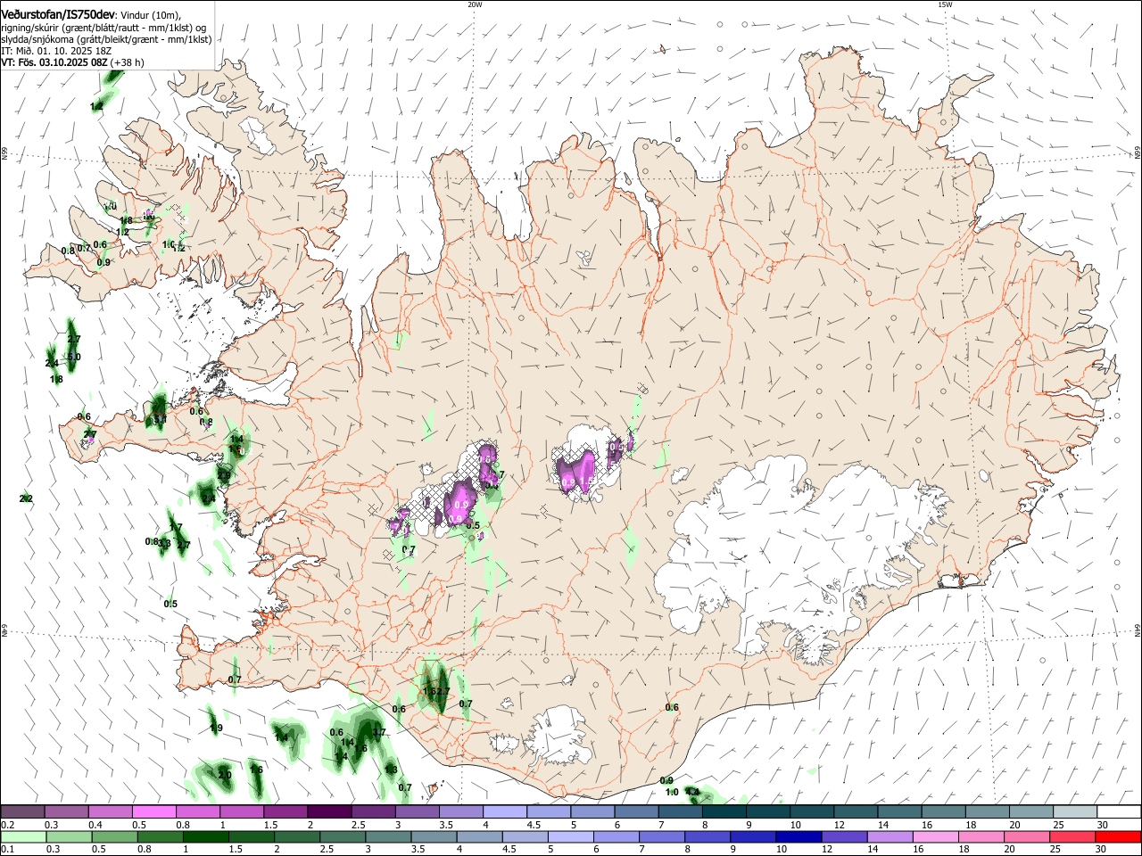Click the lavender swatch between 4 and 4.5, snow legend
Viewport: 1142px width, 856px height.
[x=504, y=812]
